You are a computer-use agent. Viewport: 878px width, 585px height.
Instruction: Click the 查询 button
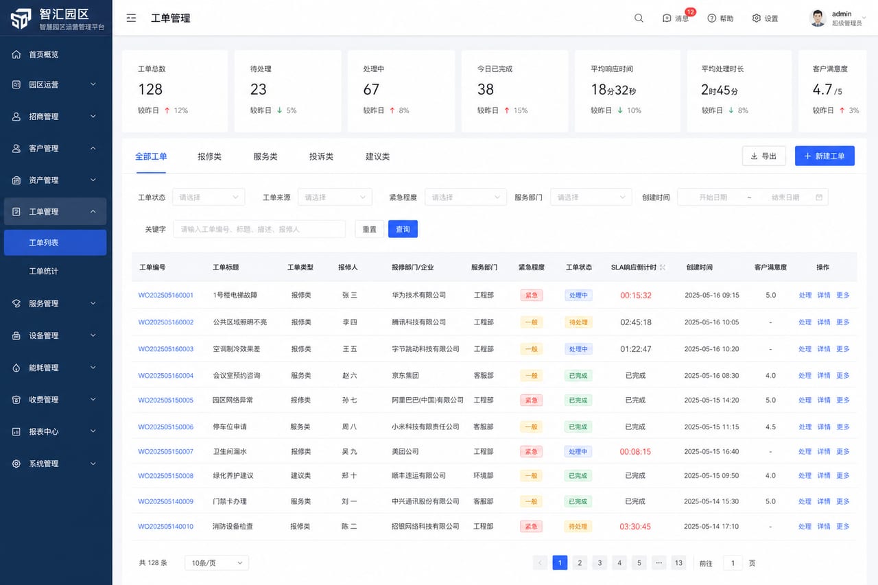pyautogui.click(x=403, y=229)
